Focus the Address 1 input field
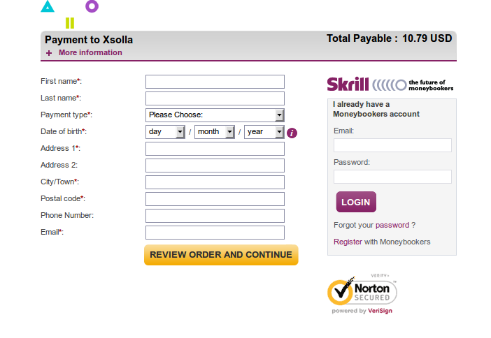 [215, 149]
